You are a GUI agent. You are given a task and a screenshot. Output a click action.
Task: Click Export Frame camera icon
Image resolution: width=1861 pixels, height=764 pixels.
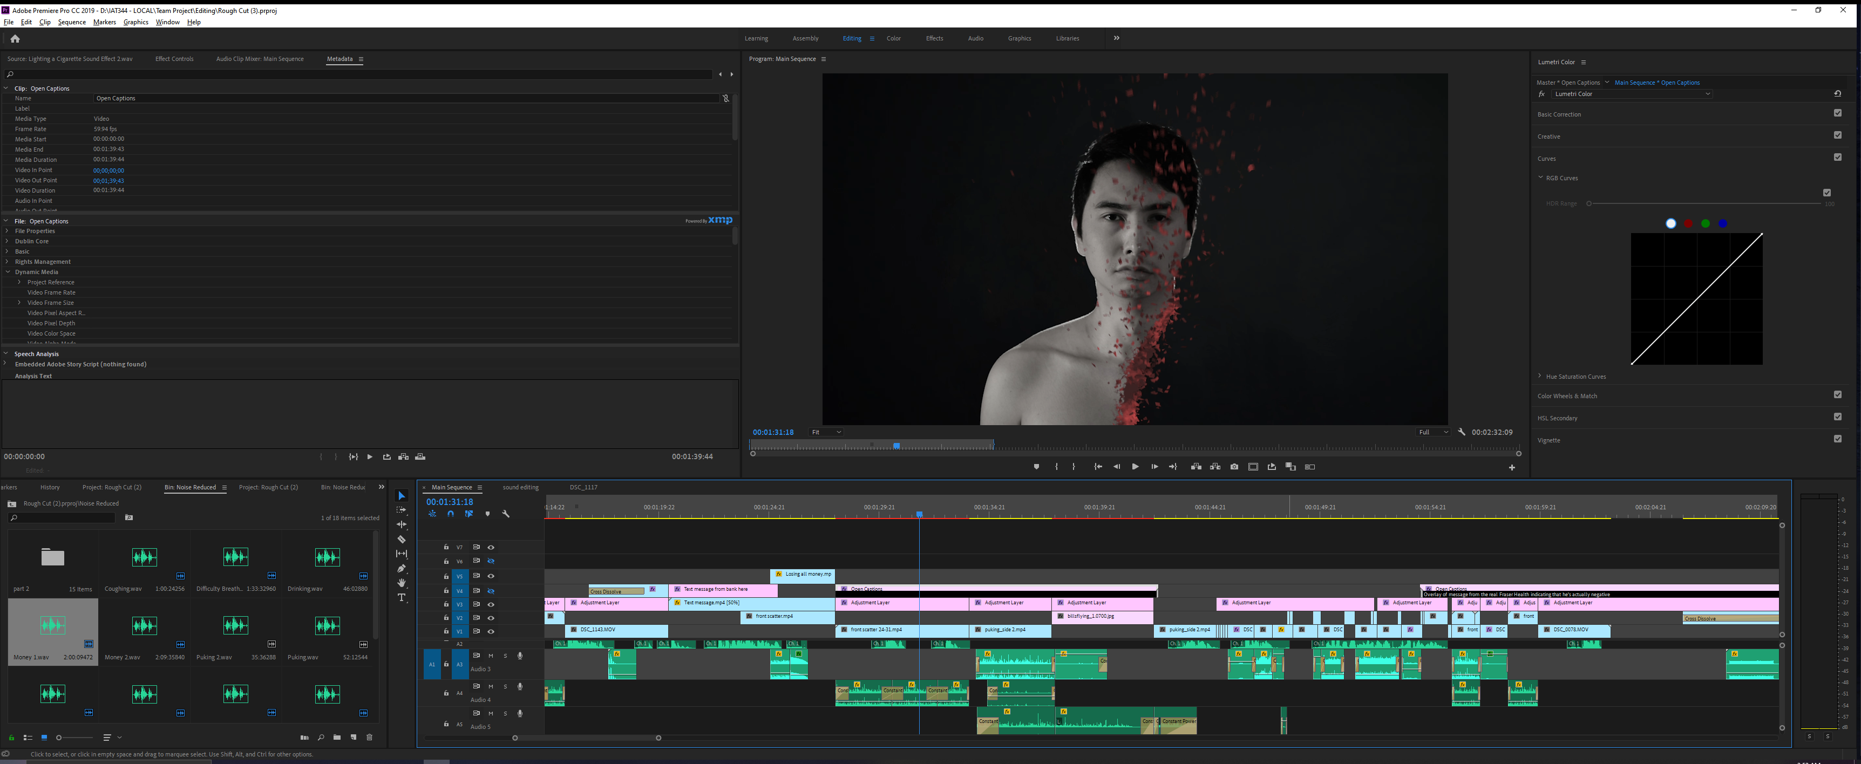pyautogui.click(x=1234, y=467)
